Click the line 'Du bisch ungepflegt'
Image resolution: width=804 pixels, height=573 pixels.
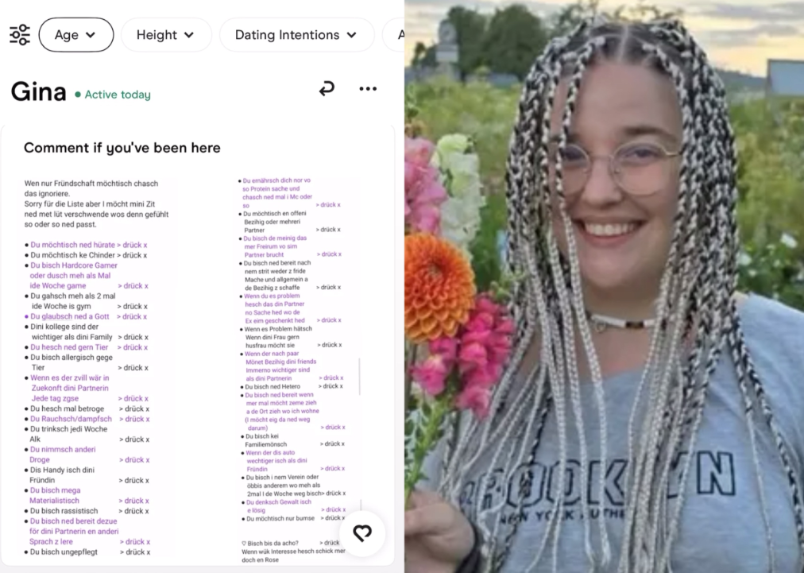tap(64, 552)
